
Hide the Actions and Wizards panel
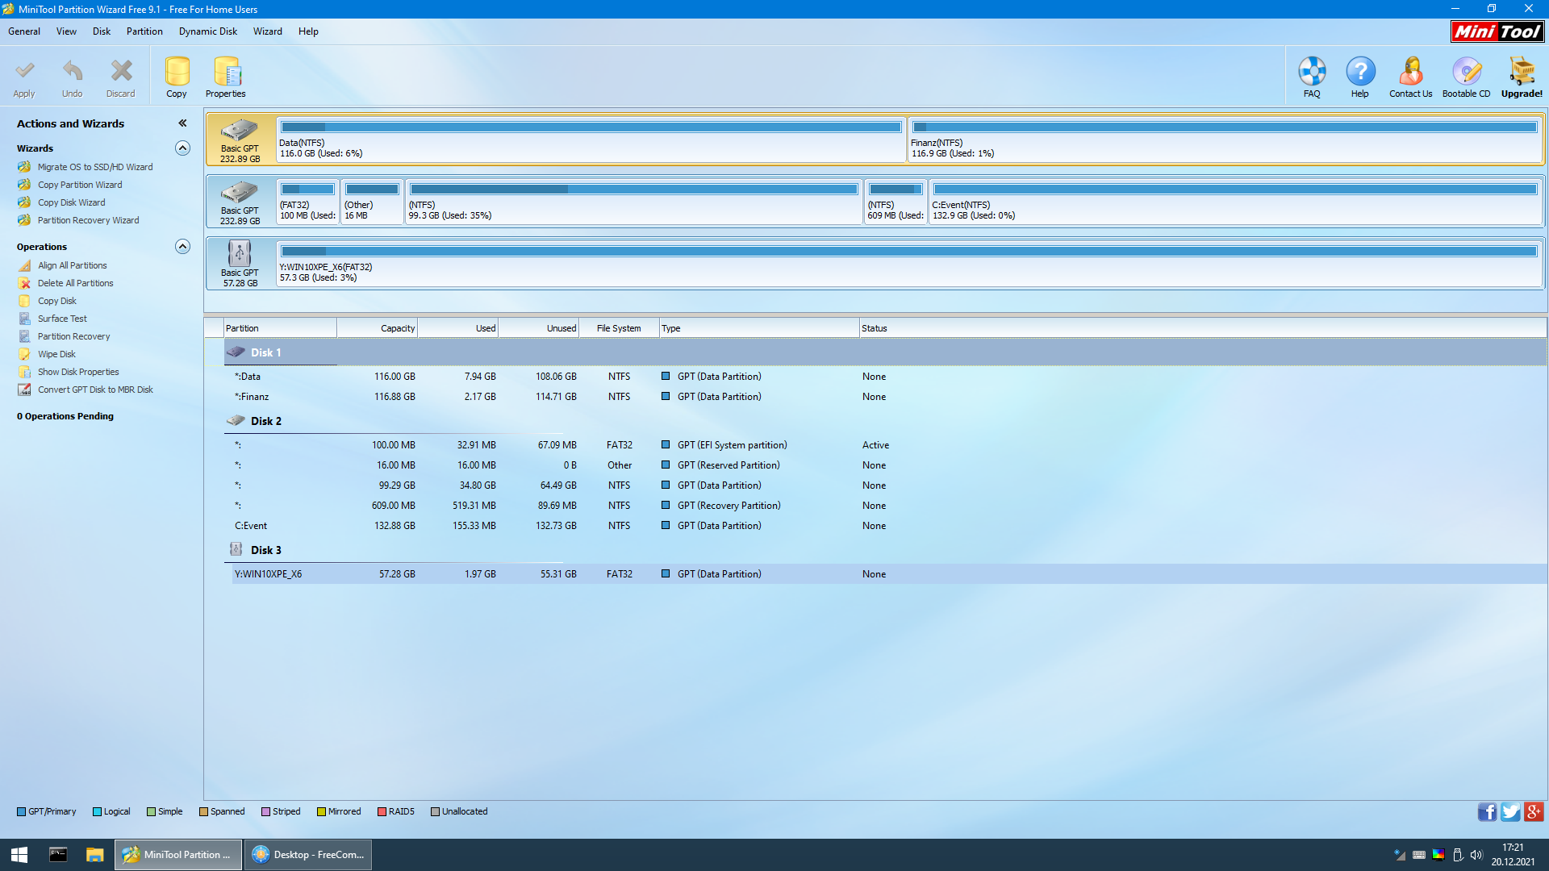182,123
